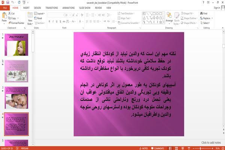Click increase list level icon

tap(103, 15)
